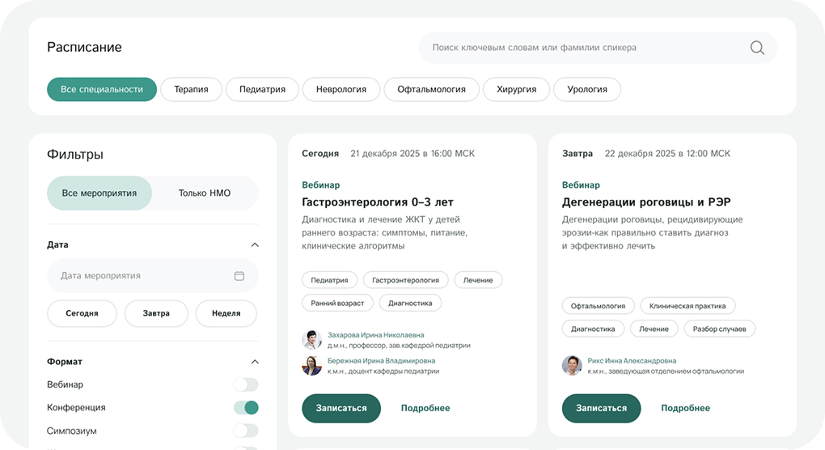825x450 pixels.
Task: Click the Ранний возраст tag
Action: pos(337,304)
